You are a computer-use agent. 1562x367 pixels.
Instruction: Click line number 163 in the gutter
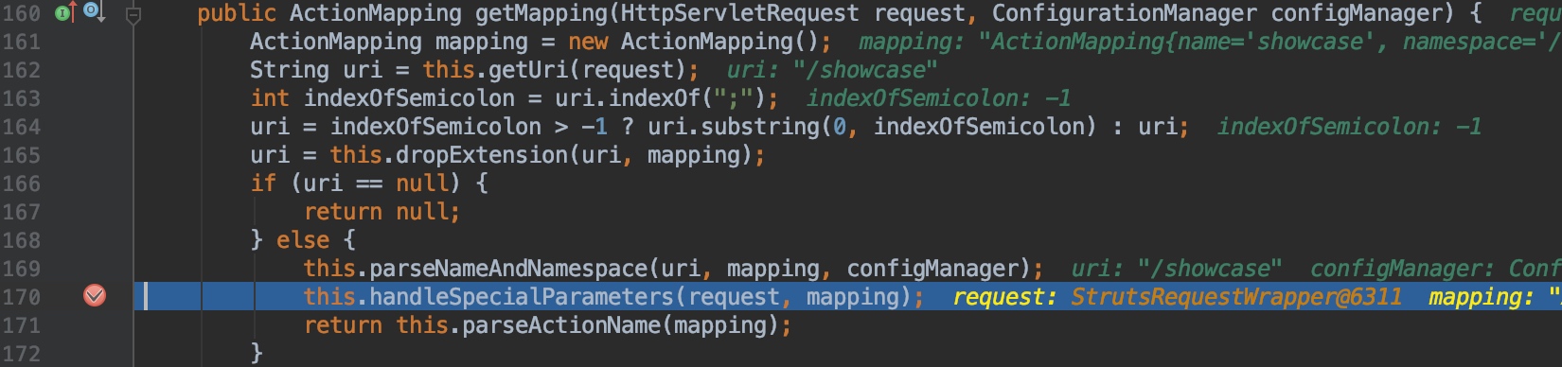21,98
